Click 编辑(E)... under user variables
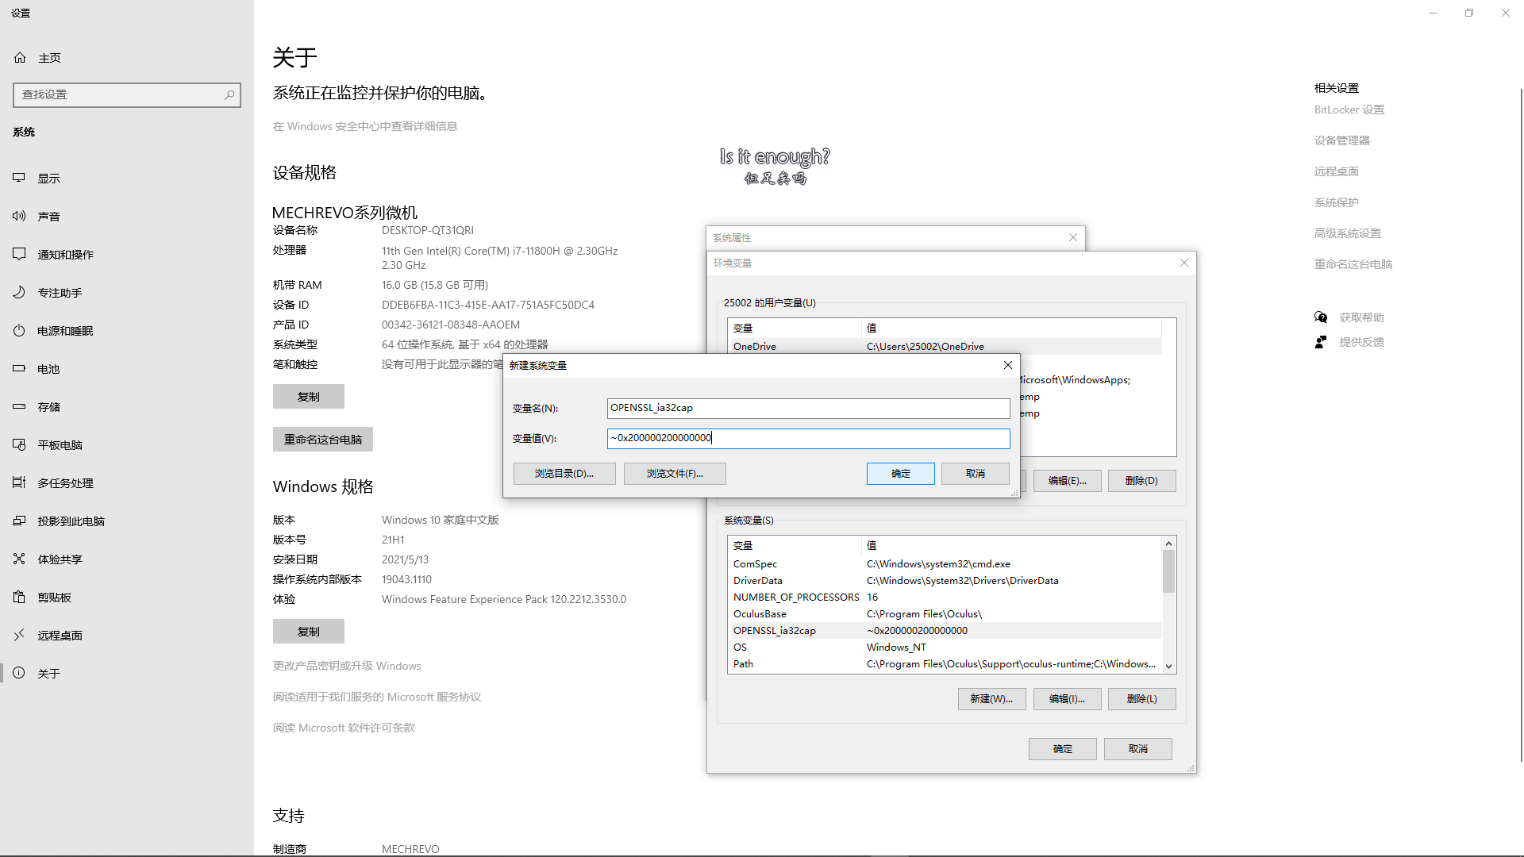Screen dimensions: 1524x857 [x=1067, y=481]
